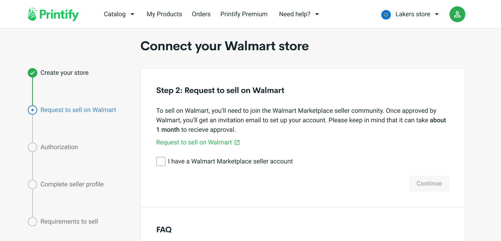Click the Continue button
This screenshot has height=241, width=501.
pyautogui.click(x=429, y=183)
